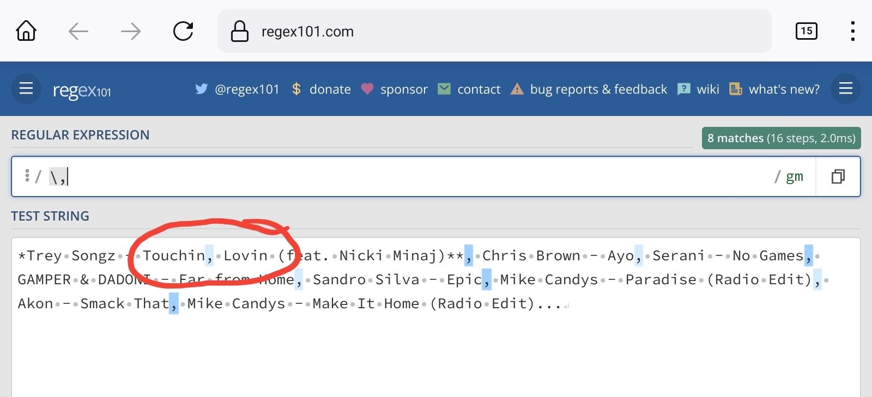The width and height of the screenshot is (872, 397).
Task: Click the contact envelope icon
Action: pos(444,89)
